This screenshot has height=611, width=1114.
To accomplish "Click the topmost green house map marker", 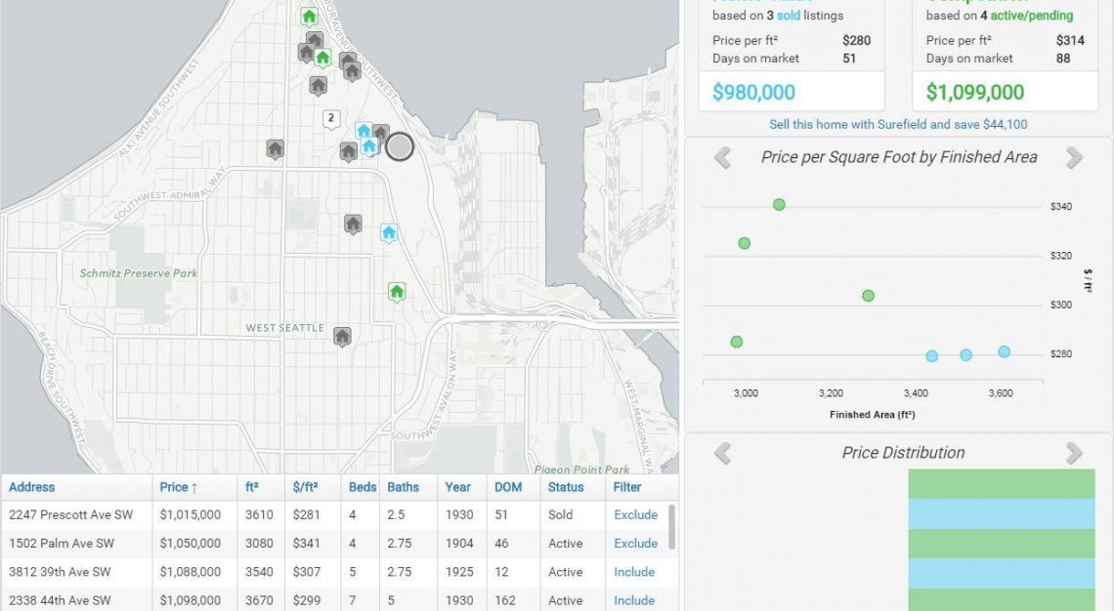I will pyautogui.click(x=310, y=17).
